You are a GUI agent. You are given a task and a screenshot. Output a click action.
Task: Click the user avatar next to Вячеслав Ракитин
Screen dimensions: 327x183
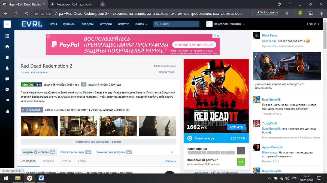(209, 24)
